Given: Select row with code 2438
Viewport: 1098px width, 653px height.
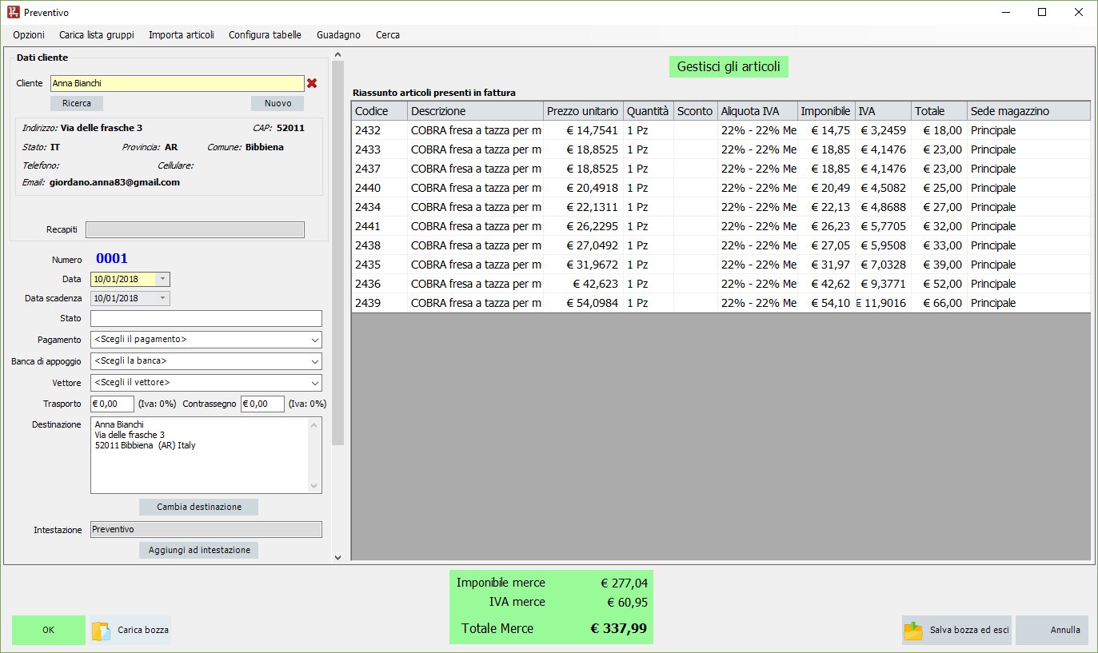Looking at the screenshot, I should (721, 245).
